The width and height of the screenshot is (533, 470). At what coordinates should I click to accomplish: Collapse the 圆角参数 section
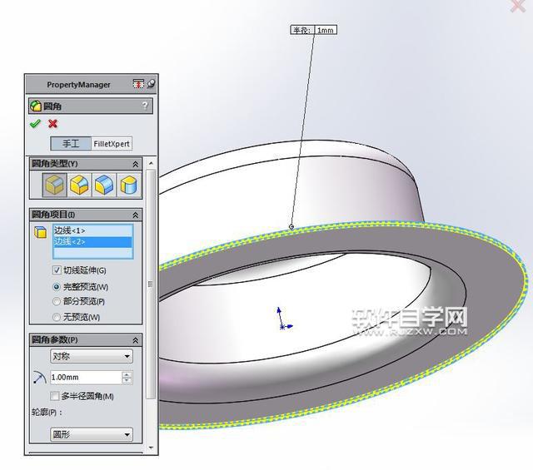click(135, 340)
